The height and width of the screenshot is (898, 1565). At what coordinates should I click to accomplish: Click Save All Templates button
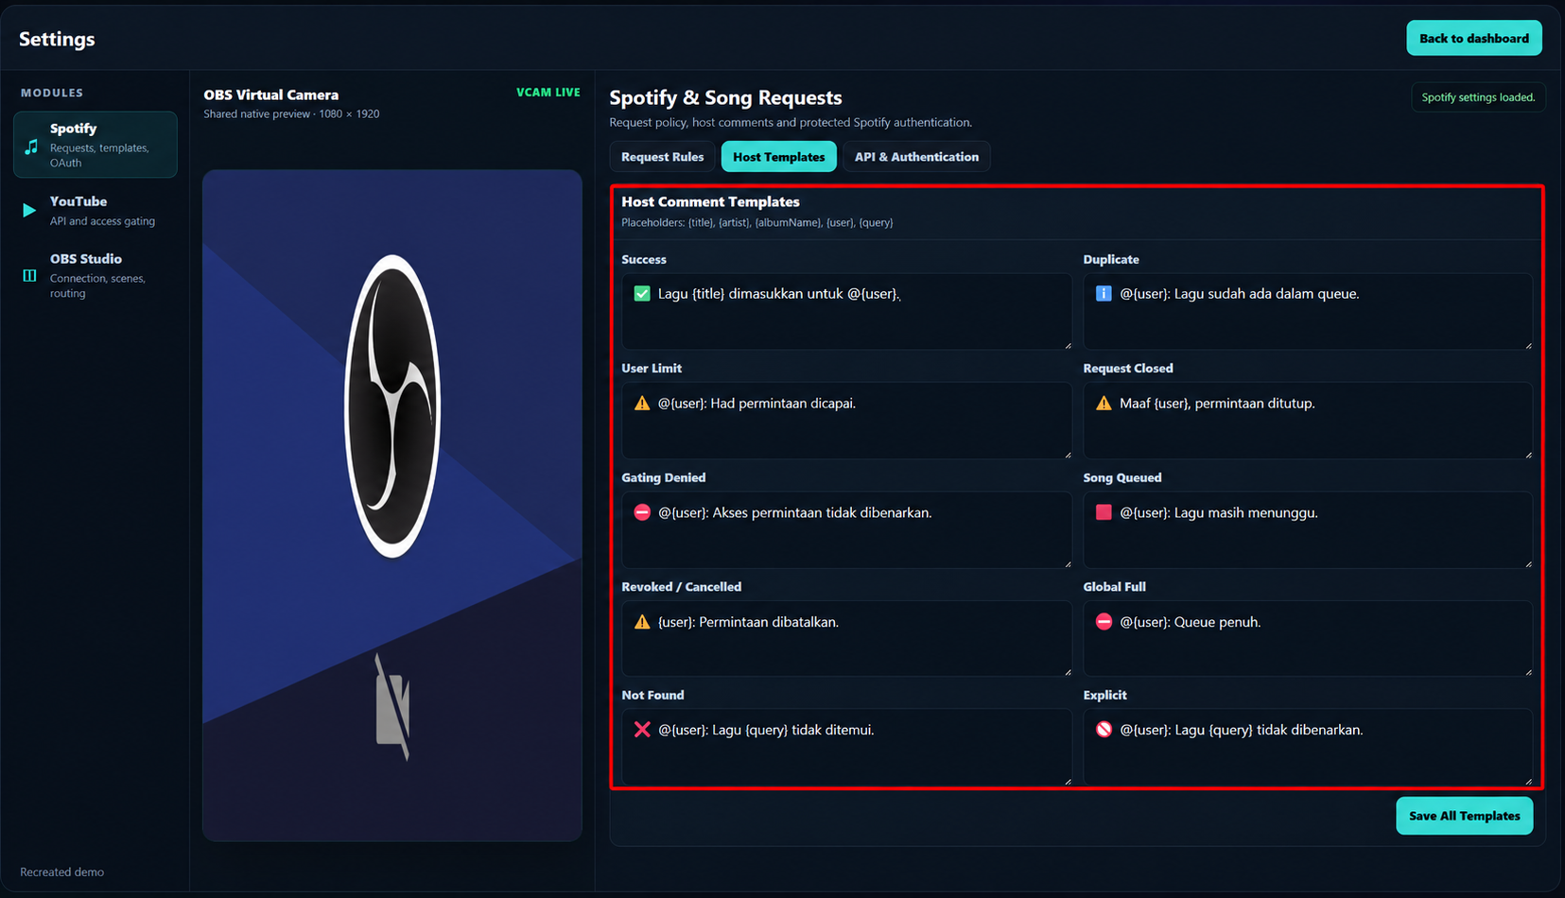[x=1464, y=816]
